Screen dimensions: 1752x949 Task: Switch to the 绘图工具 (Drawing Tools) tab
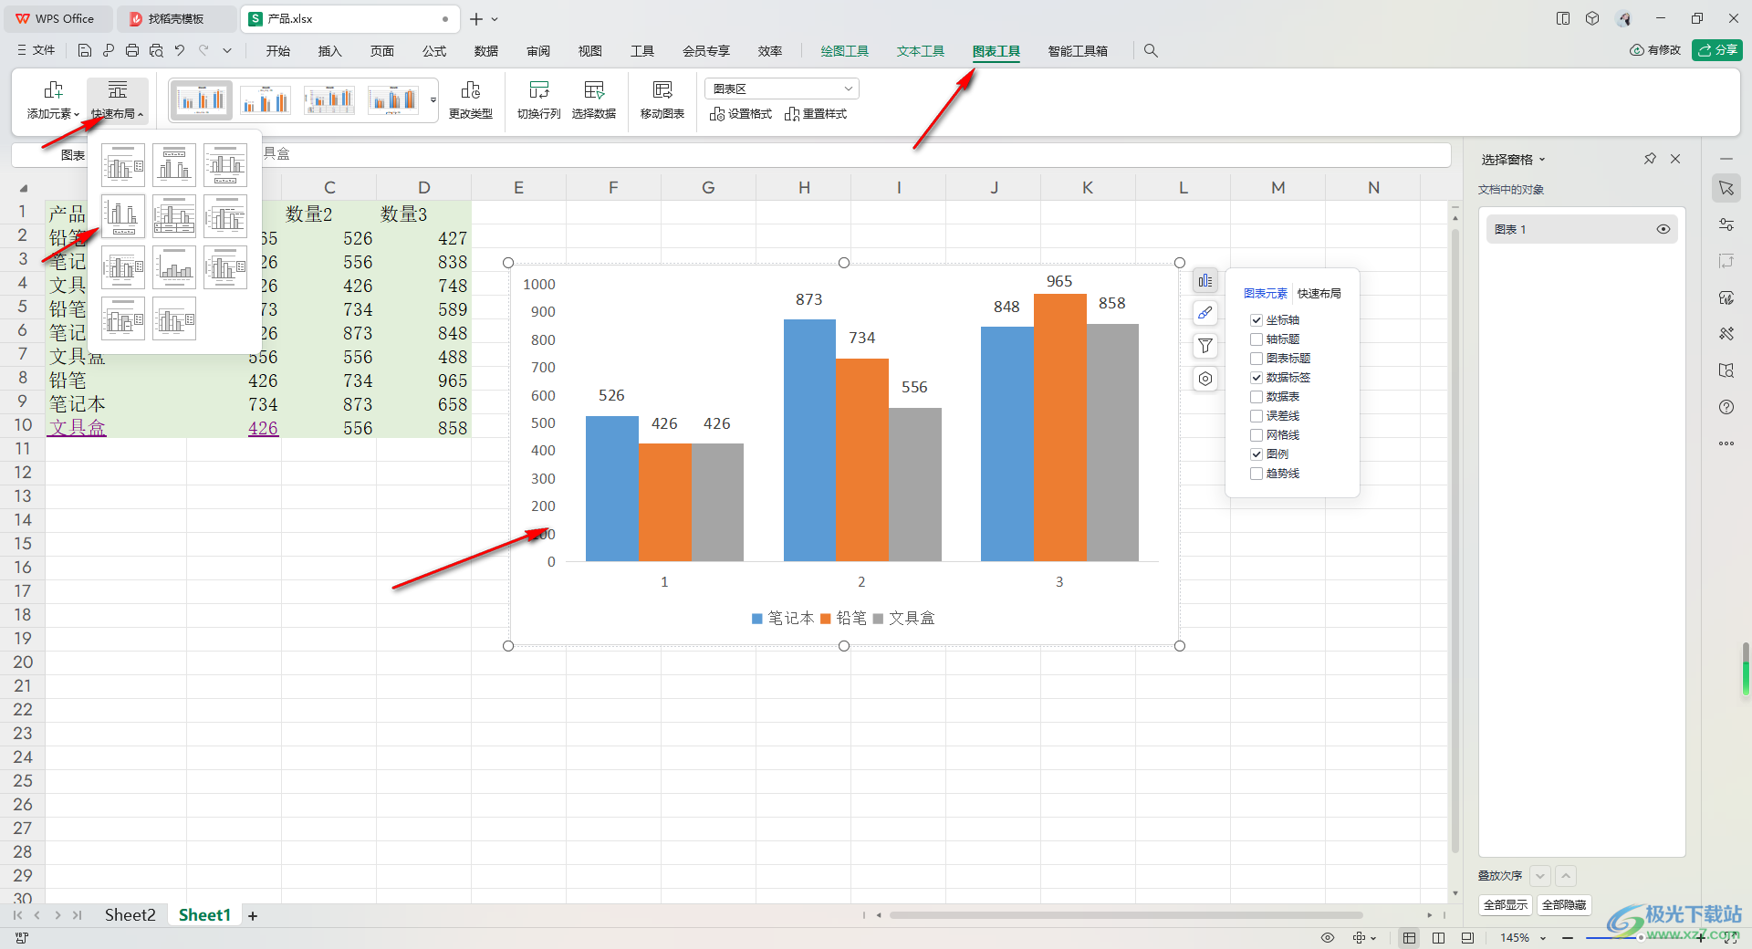click(844, 51)
